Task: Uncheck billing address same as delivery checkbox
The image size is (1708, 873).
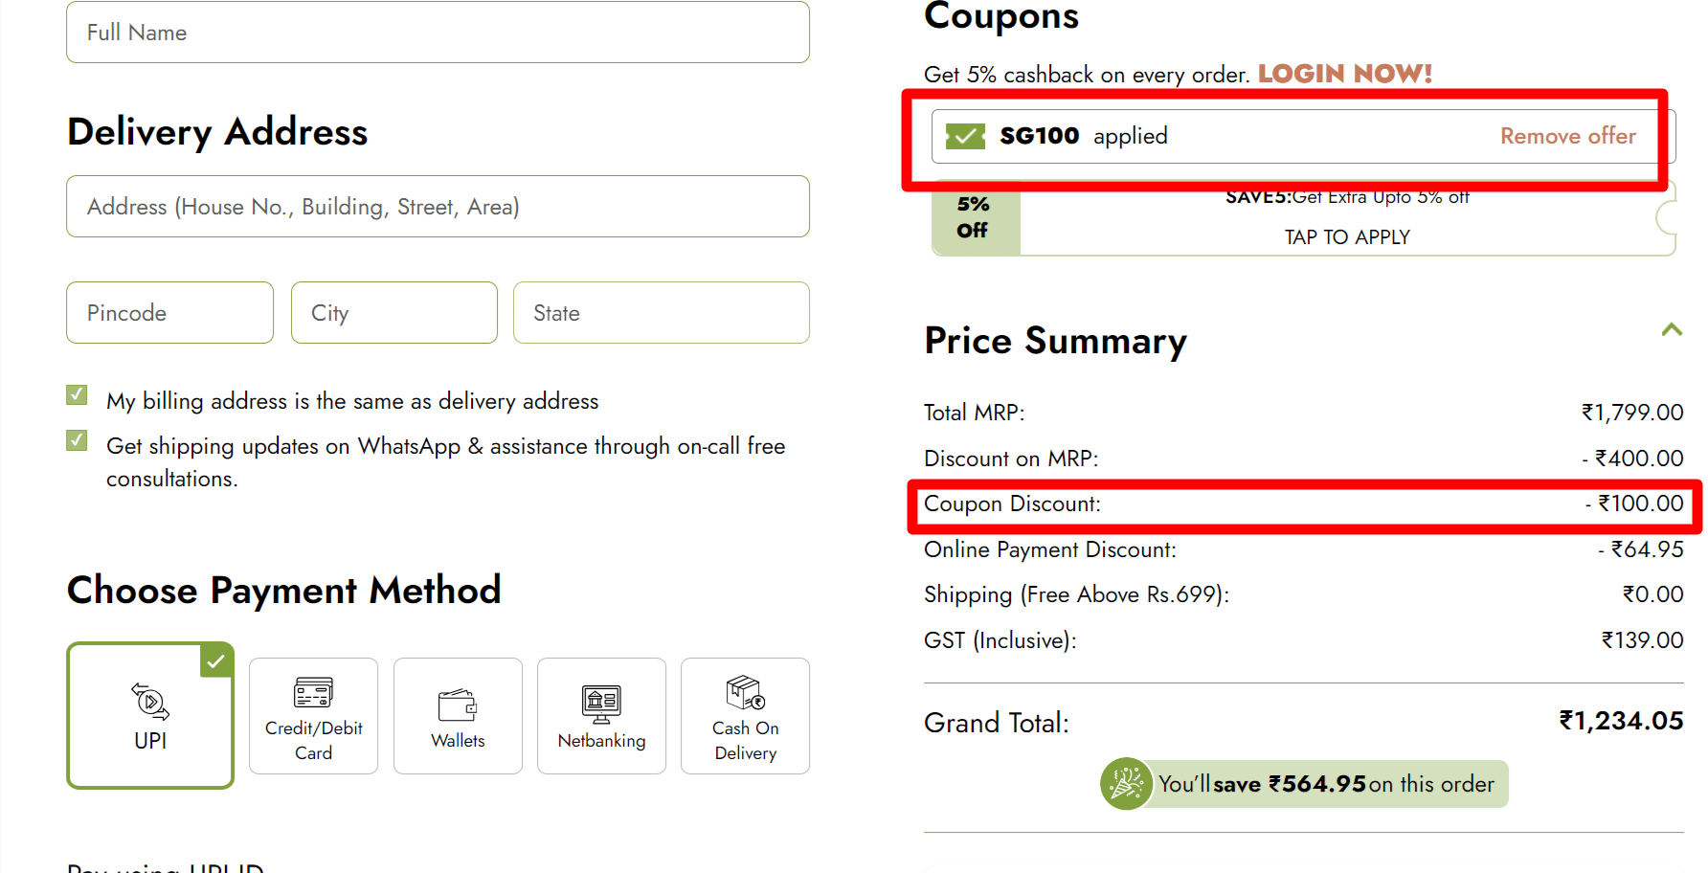Action: (x=78, y=395)
